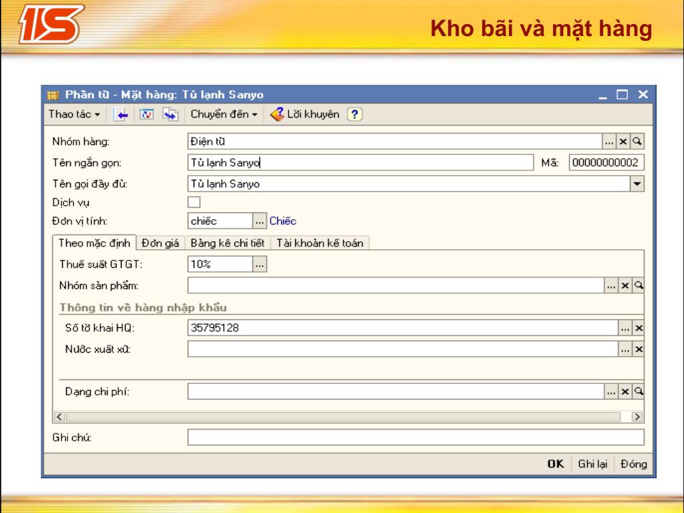Image resolution: width=684 pixels, height=513 pixels.
Task: Click the Tên gọi đầy đủ field
Action: point(409,184)
